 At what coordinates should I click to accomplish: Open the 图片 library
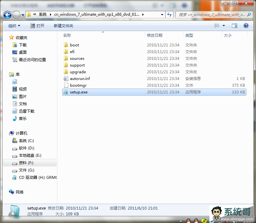coord(23,97)
